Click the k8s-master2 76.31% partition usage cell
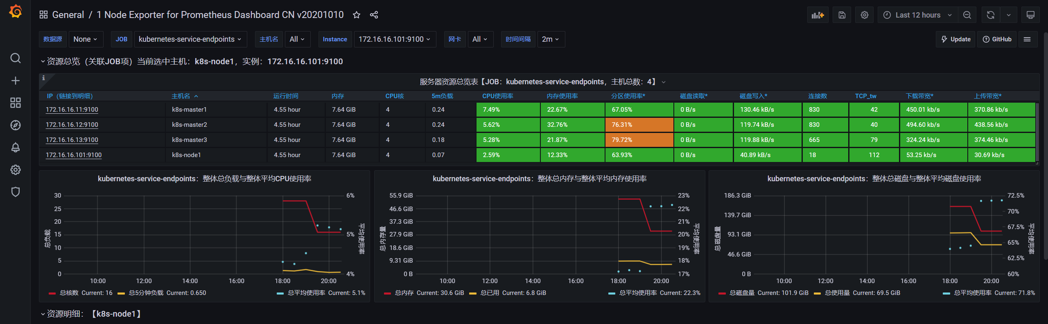This screenshot has width=1048, height=324. (x=639, y=125)
